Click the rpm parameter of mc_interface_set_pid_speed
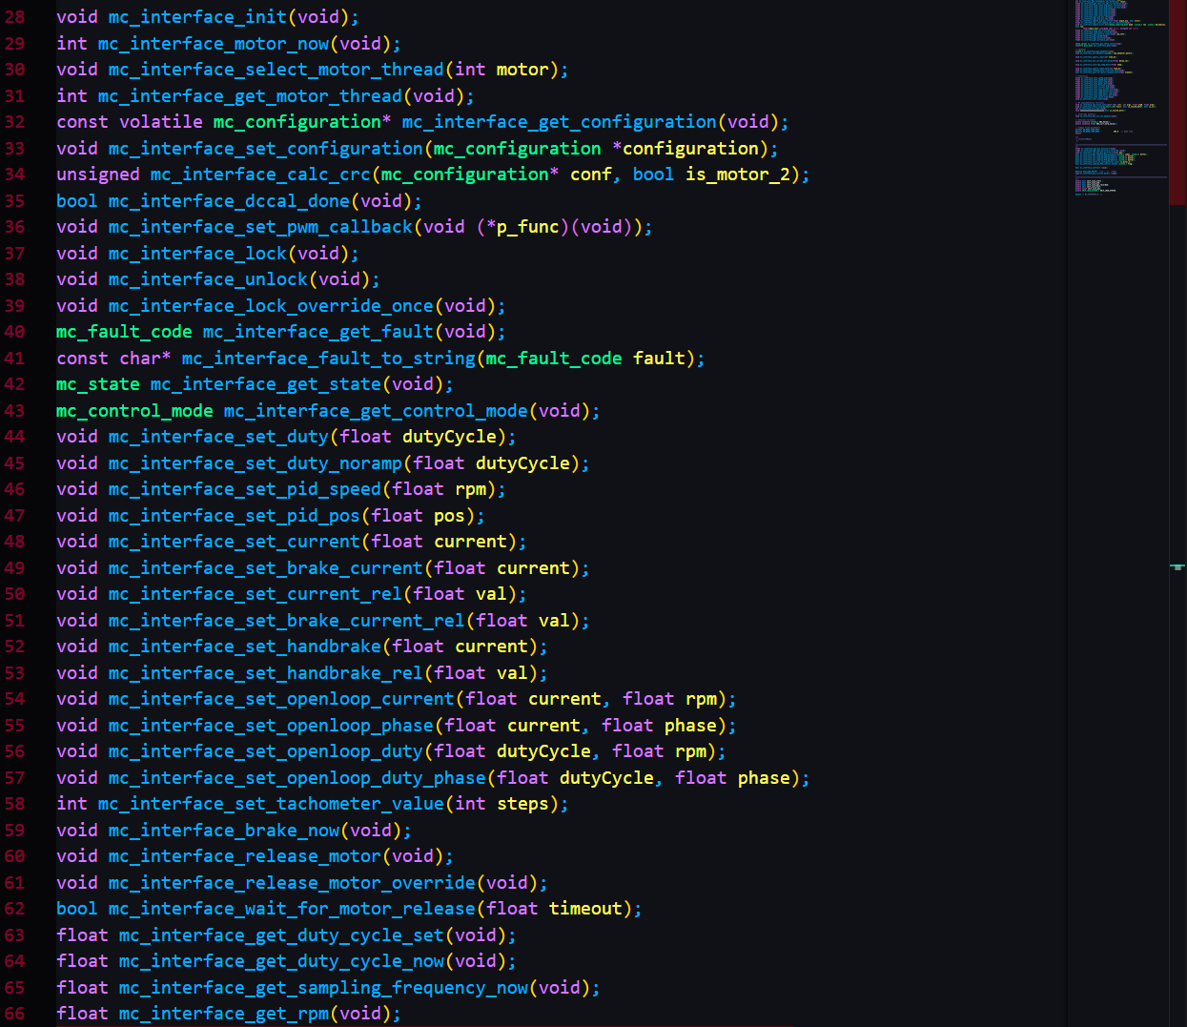The image size is (1187, 1027). tap(470, 489)
